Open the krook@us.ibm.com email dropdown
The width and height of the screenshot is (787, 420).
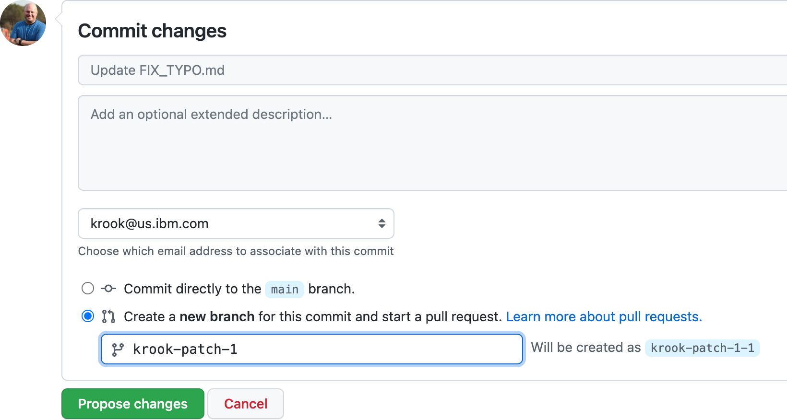(236, 223)
